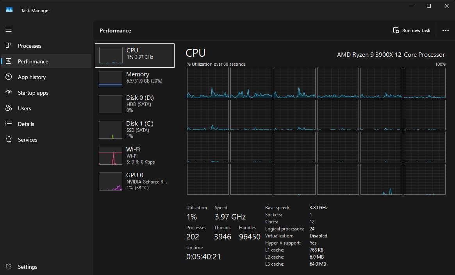Select Disk 1 (C:) SSD item
This screenshot has width=455, height=275.
135,129
